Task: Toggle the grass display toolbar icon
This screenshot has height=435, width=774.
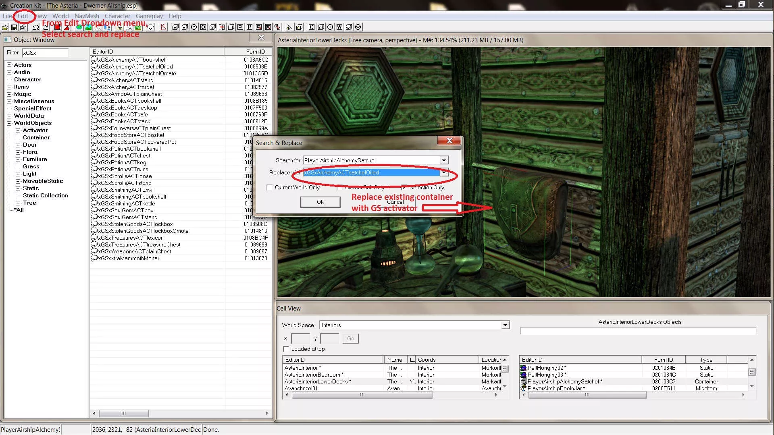Action: click(x=138, y=27)
